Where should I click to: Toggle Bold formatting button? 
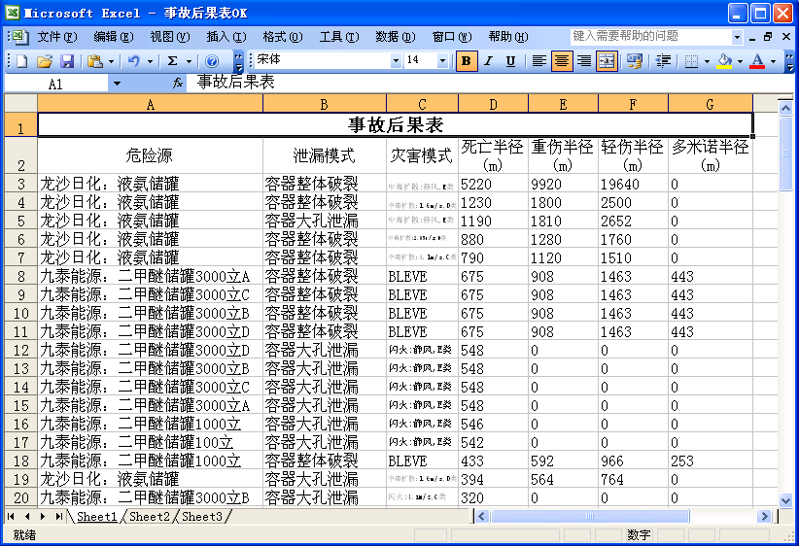(x=467, y=61)
